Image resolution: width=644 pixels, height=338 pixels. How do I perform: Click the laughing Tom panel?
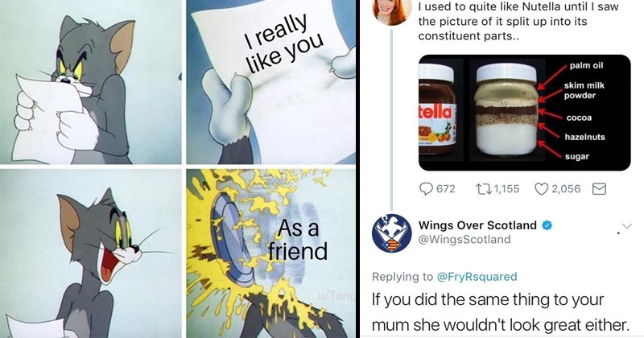(90, 253)
